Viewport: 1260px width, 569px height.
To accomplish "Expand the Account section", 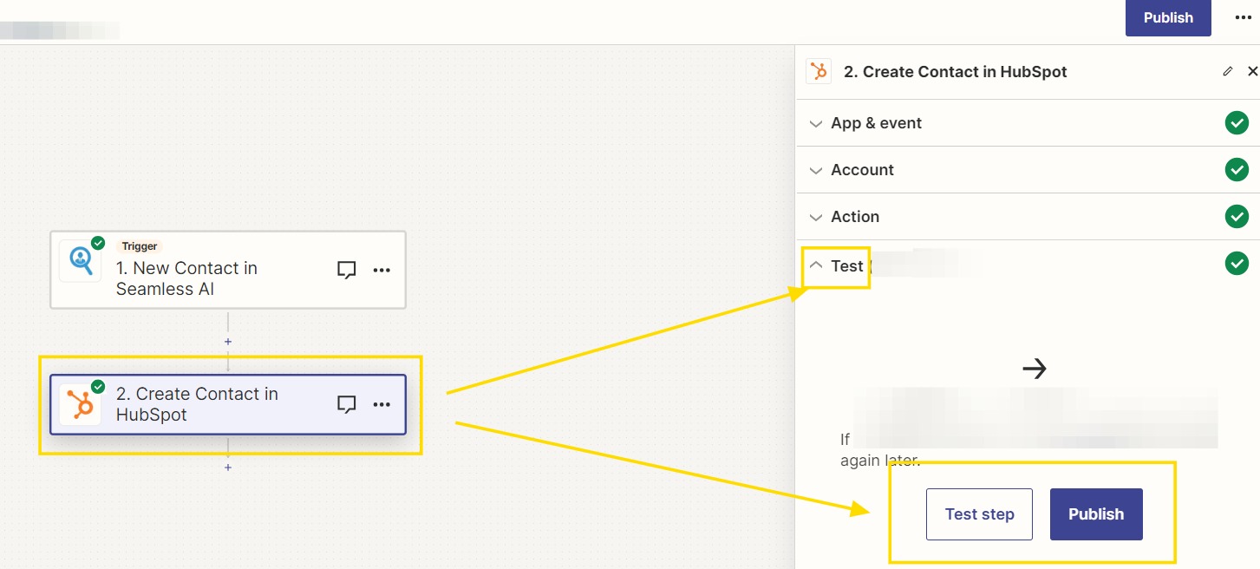I will [1028, 170].
